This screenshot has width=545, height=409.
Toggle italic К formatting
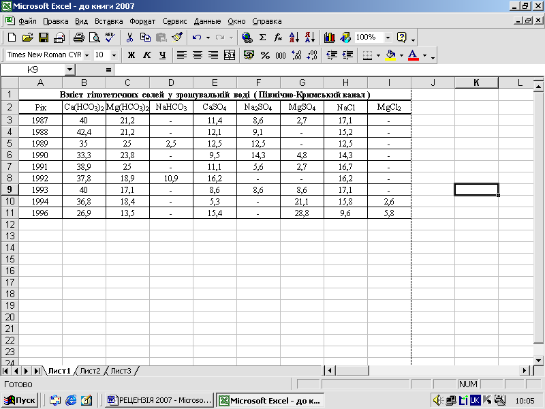click(x=147, y=55)
